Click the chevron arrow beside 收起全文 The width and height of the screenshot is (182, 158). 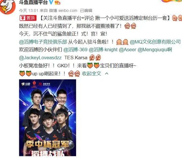[107, 74]
